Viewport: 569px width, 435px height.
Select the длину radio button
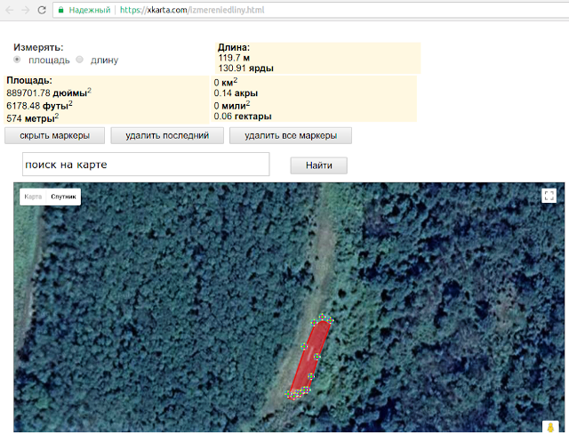click(79, 60)
